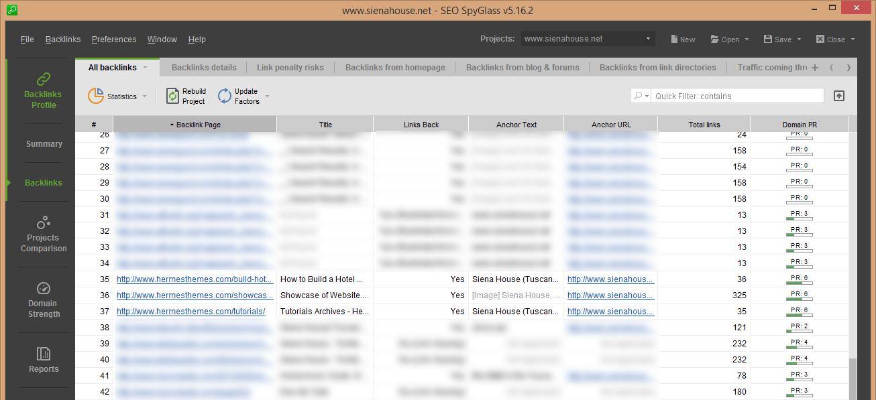Click the Statistics pie chart icon
The width and height of the screenshot is (876, 400).
click(96, 96)
